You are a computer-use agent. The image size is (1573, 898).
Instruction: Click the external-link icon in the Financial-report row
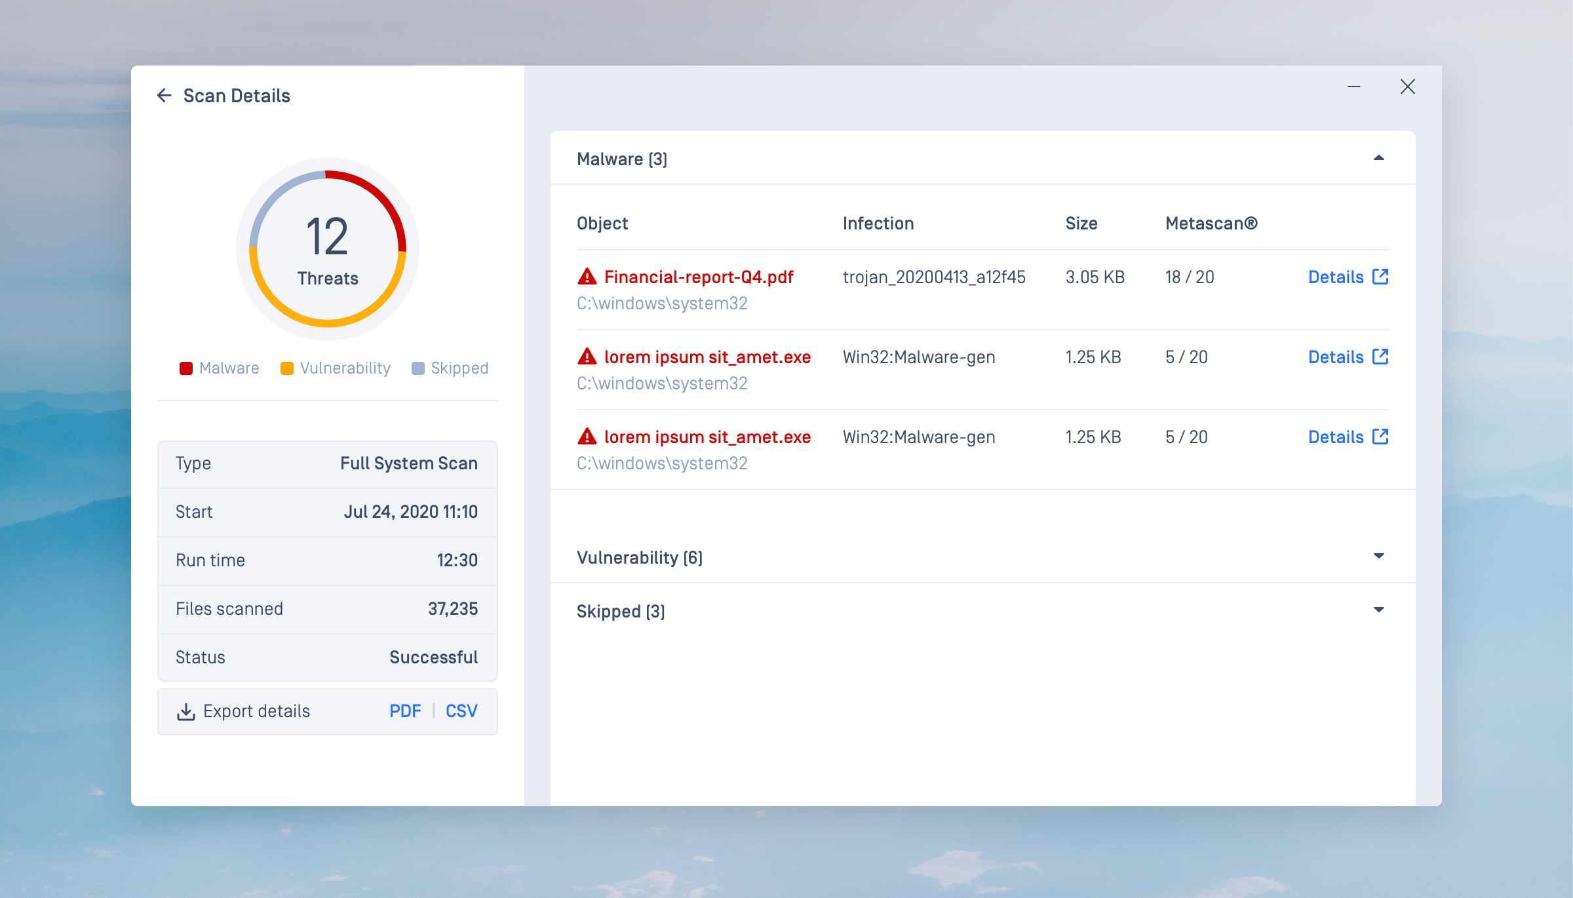[x=1380, y=277]
